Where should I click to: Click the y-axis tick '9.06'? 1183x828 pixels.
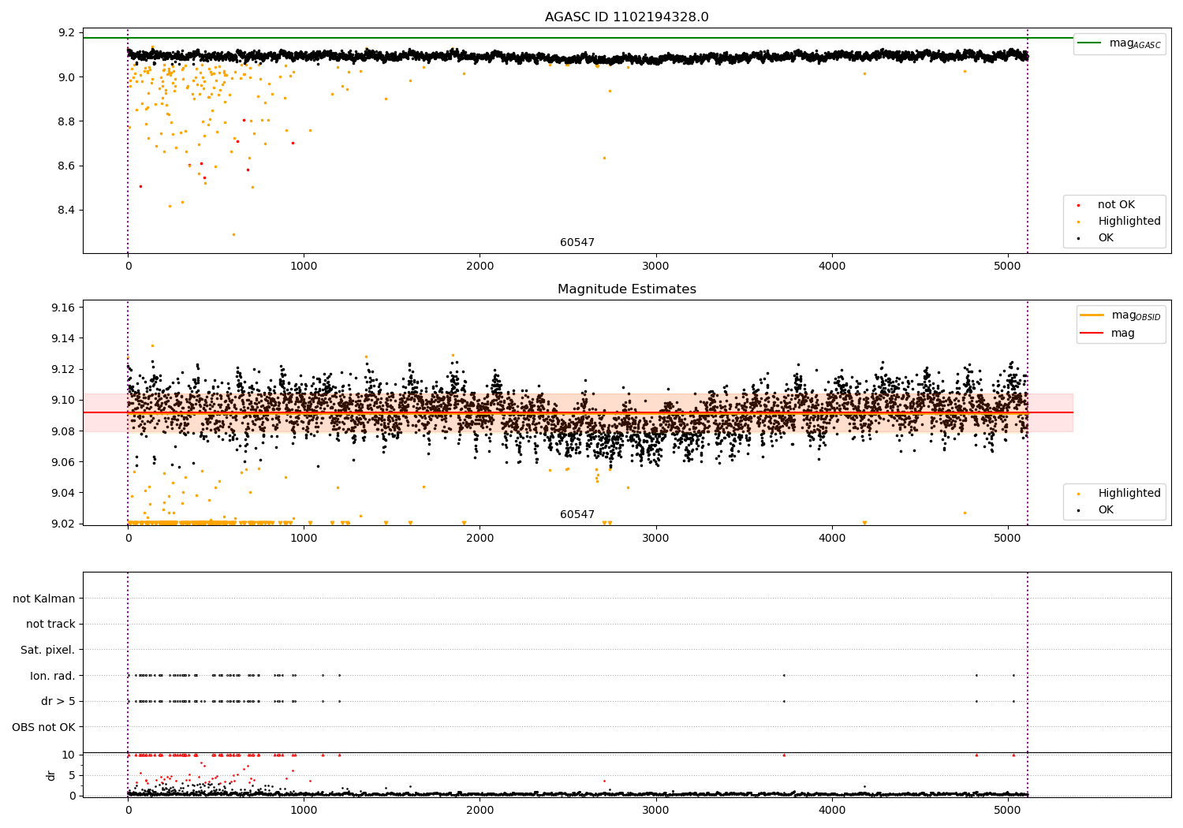[64, 462]
